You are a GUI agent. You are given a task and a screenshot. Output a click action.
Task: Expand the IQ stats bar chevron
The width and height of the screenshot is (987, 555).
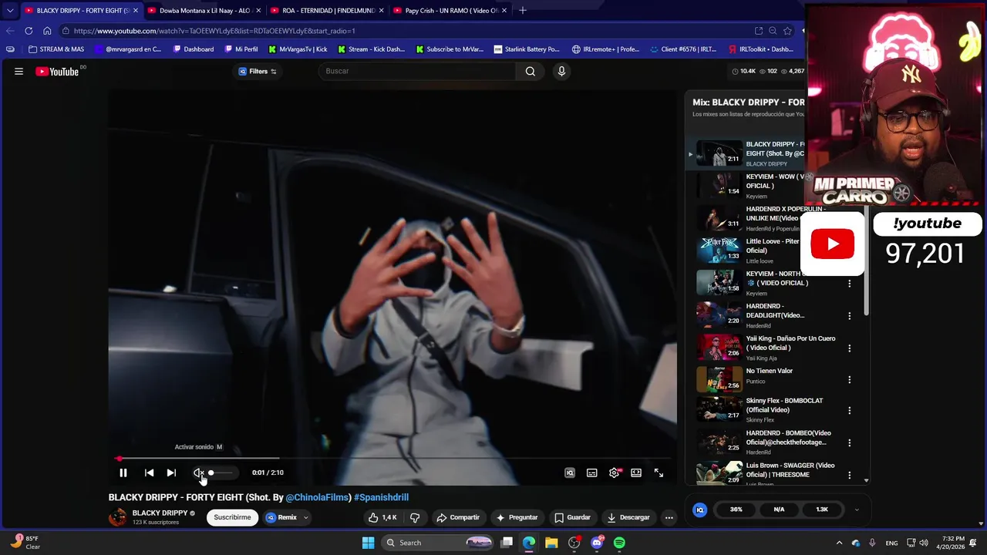(x=856, y=510)
